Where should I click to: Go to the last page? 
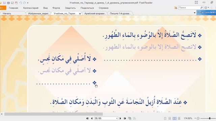coord(125,118)
